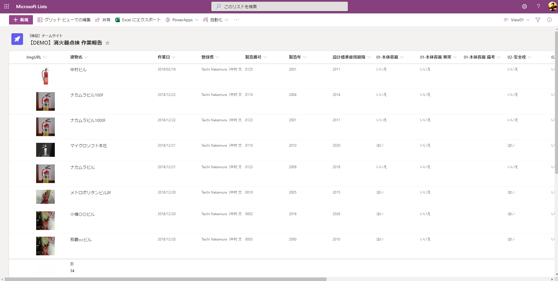Select the Excel にエクスポート icon
Viewport: 558px width, 281px height.
[x=117, y=20]
